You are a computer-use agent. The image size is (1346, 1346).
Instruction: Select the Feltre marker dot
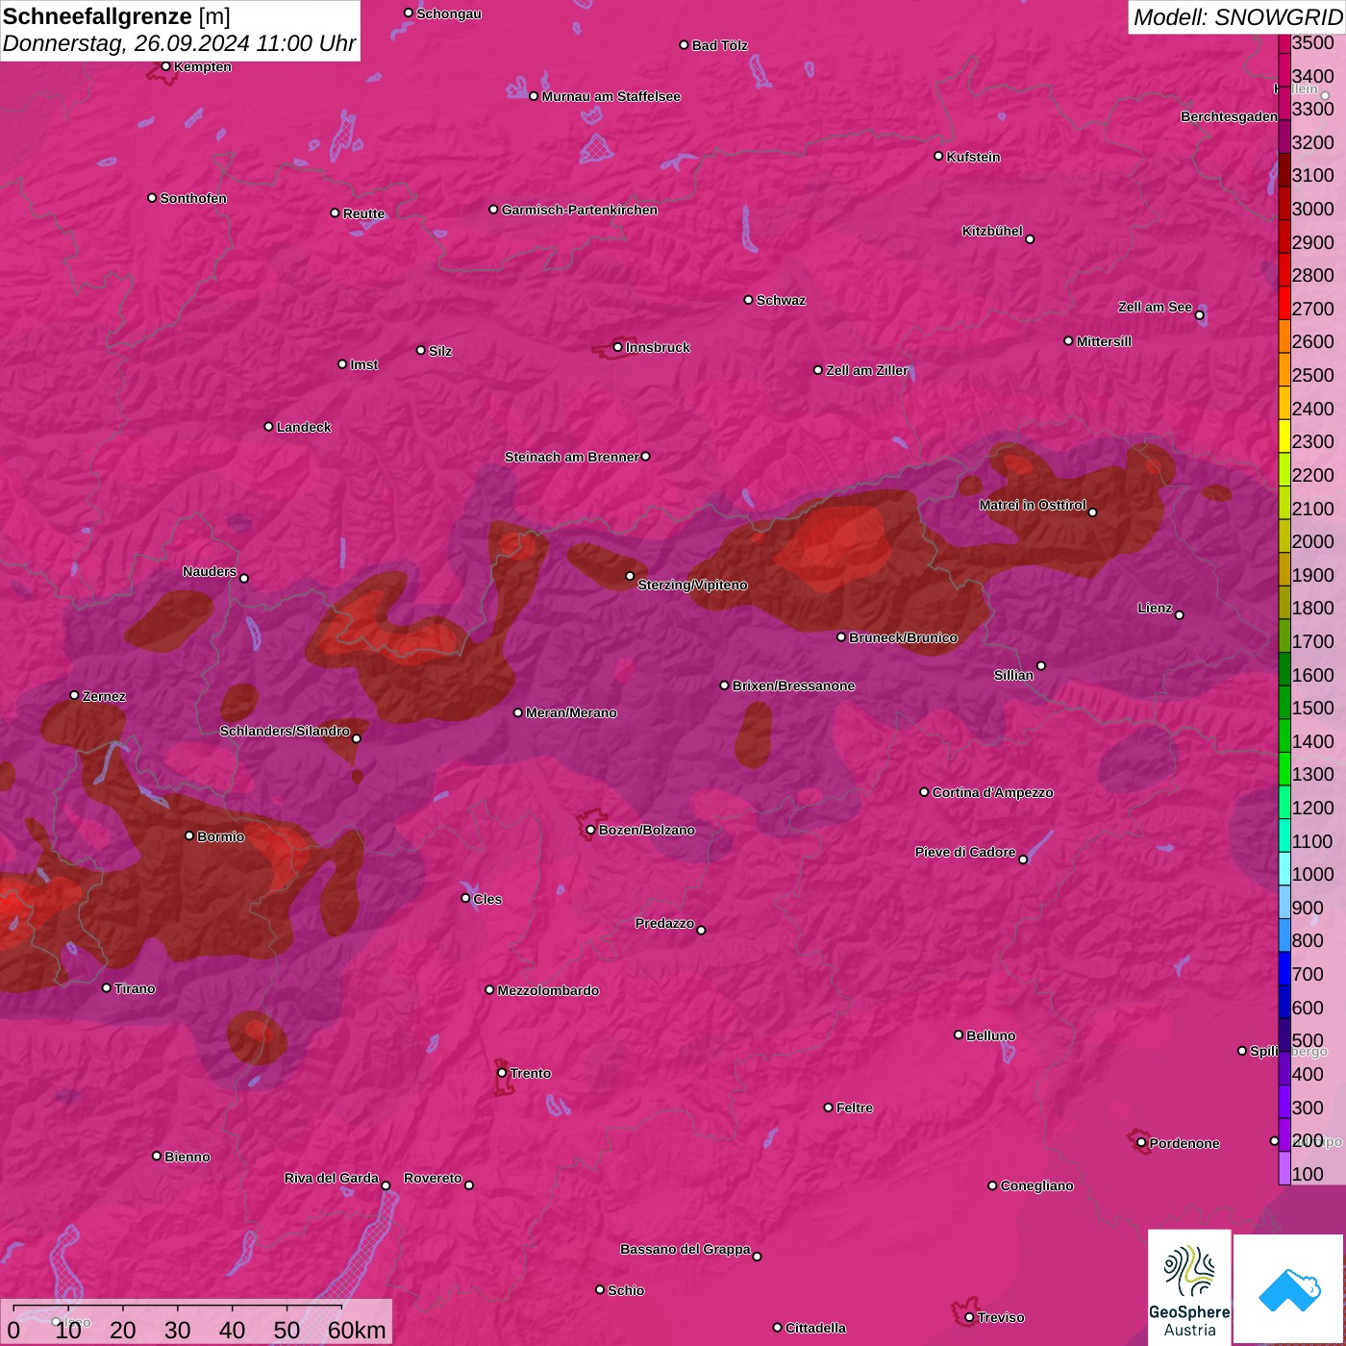click(829, 1108)
